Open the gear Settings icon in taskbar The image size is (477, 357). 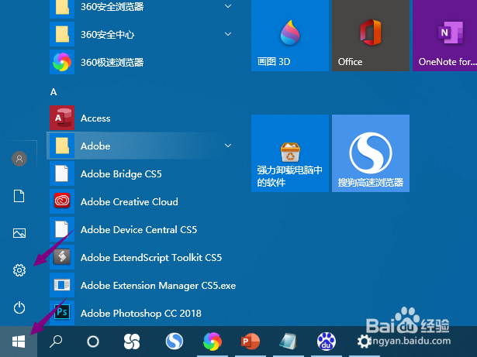pyautogui.click(x=364, y=342)
